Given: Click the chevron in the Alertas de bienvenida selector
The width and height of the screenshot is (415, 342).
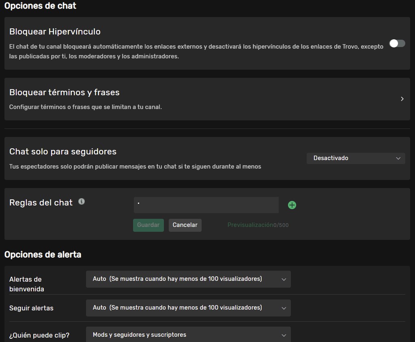Looking at the screenshot, I should 284,279.
